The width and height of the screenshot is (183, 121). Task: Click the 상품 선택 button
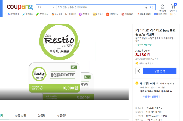[x=159, y=71]
